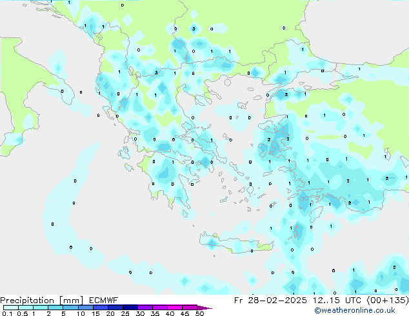409x316 pixels.
Task: Click the legend arrow tip beyond 50 mm
Action: click(204, 308)
